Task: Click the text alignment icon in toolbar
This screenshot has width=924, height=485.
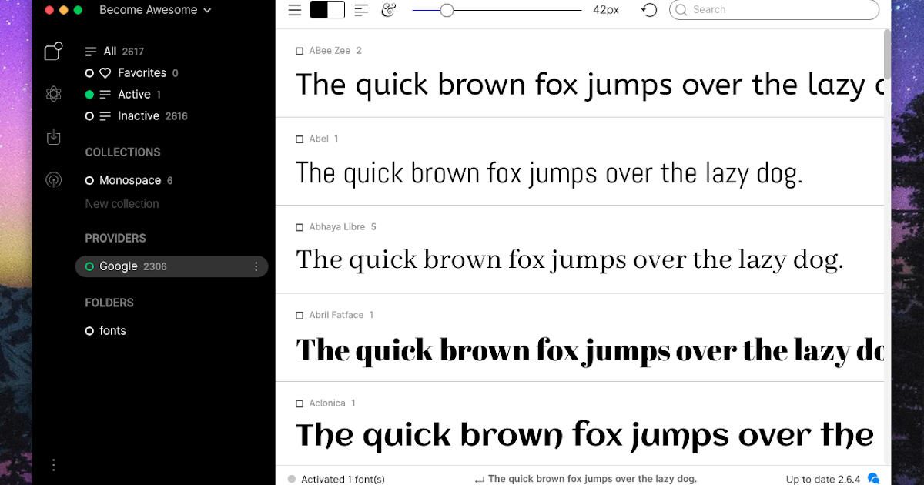Action: [361, 10]
